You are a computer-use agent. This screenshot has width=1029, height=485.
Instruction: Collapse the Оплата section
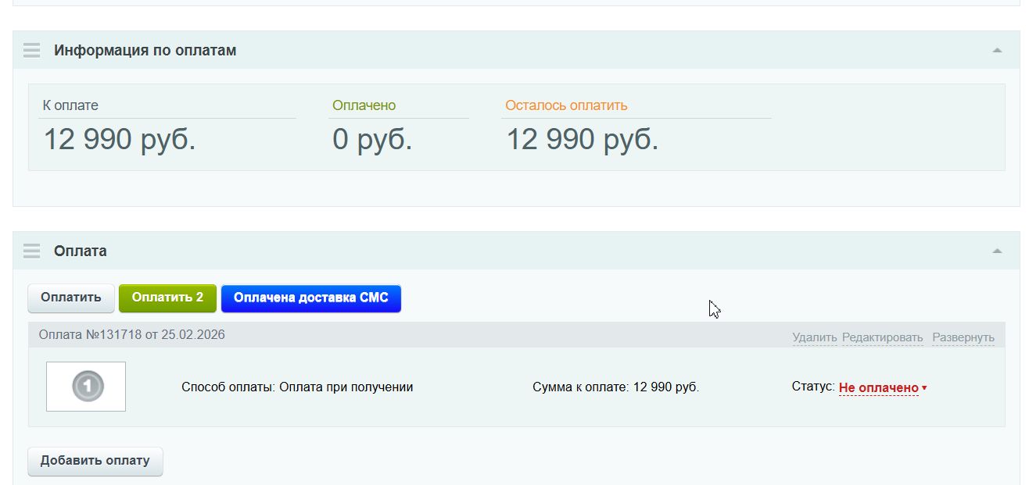pos(996,251)
